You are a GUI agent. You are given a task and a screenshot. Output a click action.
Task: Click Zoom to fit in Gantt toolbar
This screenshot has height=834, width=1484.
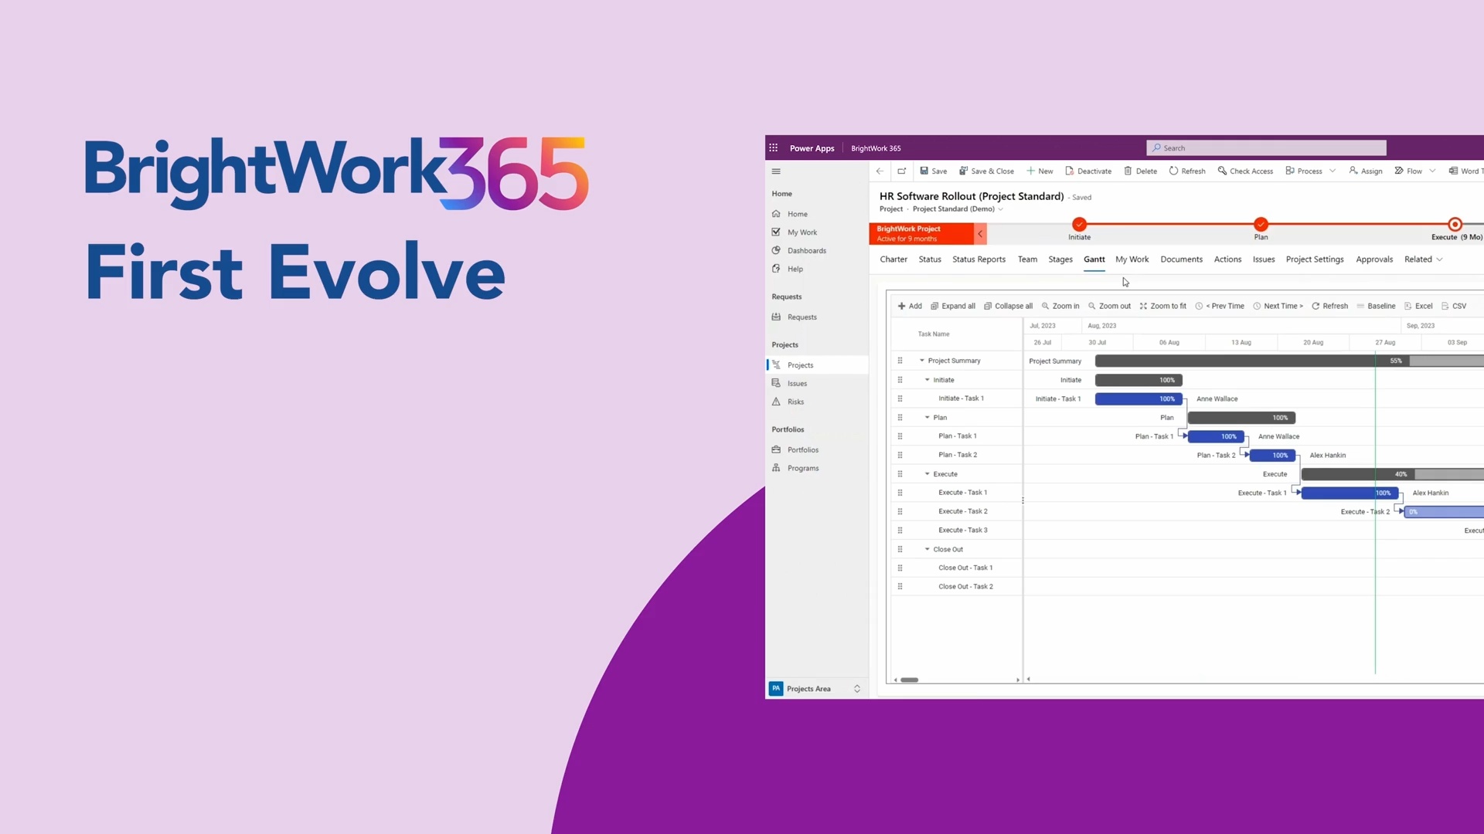[1162, 306]
